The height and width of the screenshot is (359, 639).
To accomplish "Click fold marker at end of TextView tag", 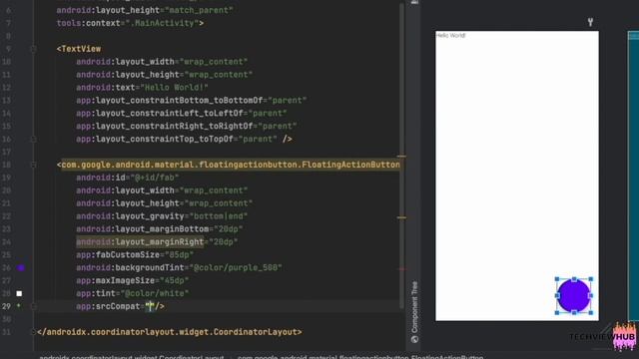I will 33,140.
